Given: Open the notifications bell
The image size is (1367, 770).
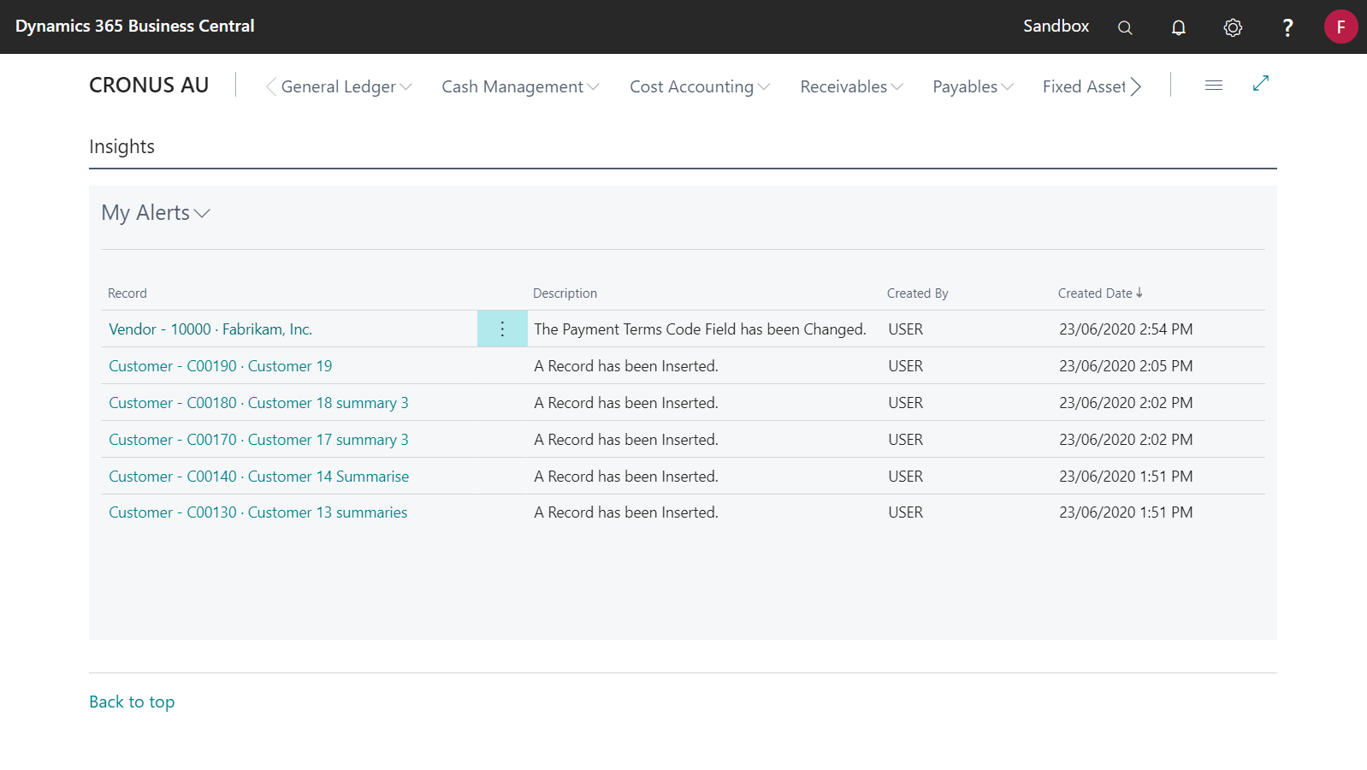Looking at the screenshot, I should click(1179, 27).
